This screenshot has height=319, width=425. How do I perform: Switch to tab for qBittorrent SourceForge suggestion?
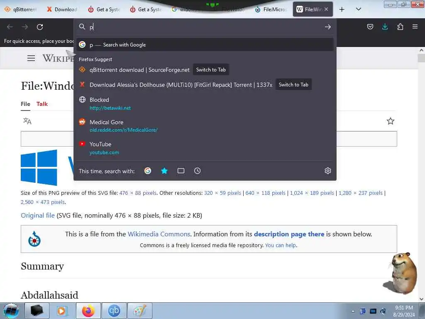tap(211, 70)
